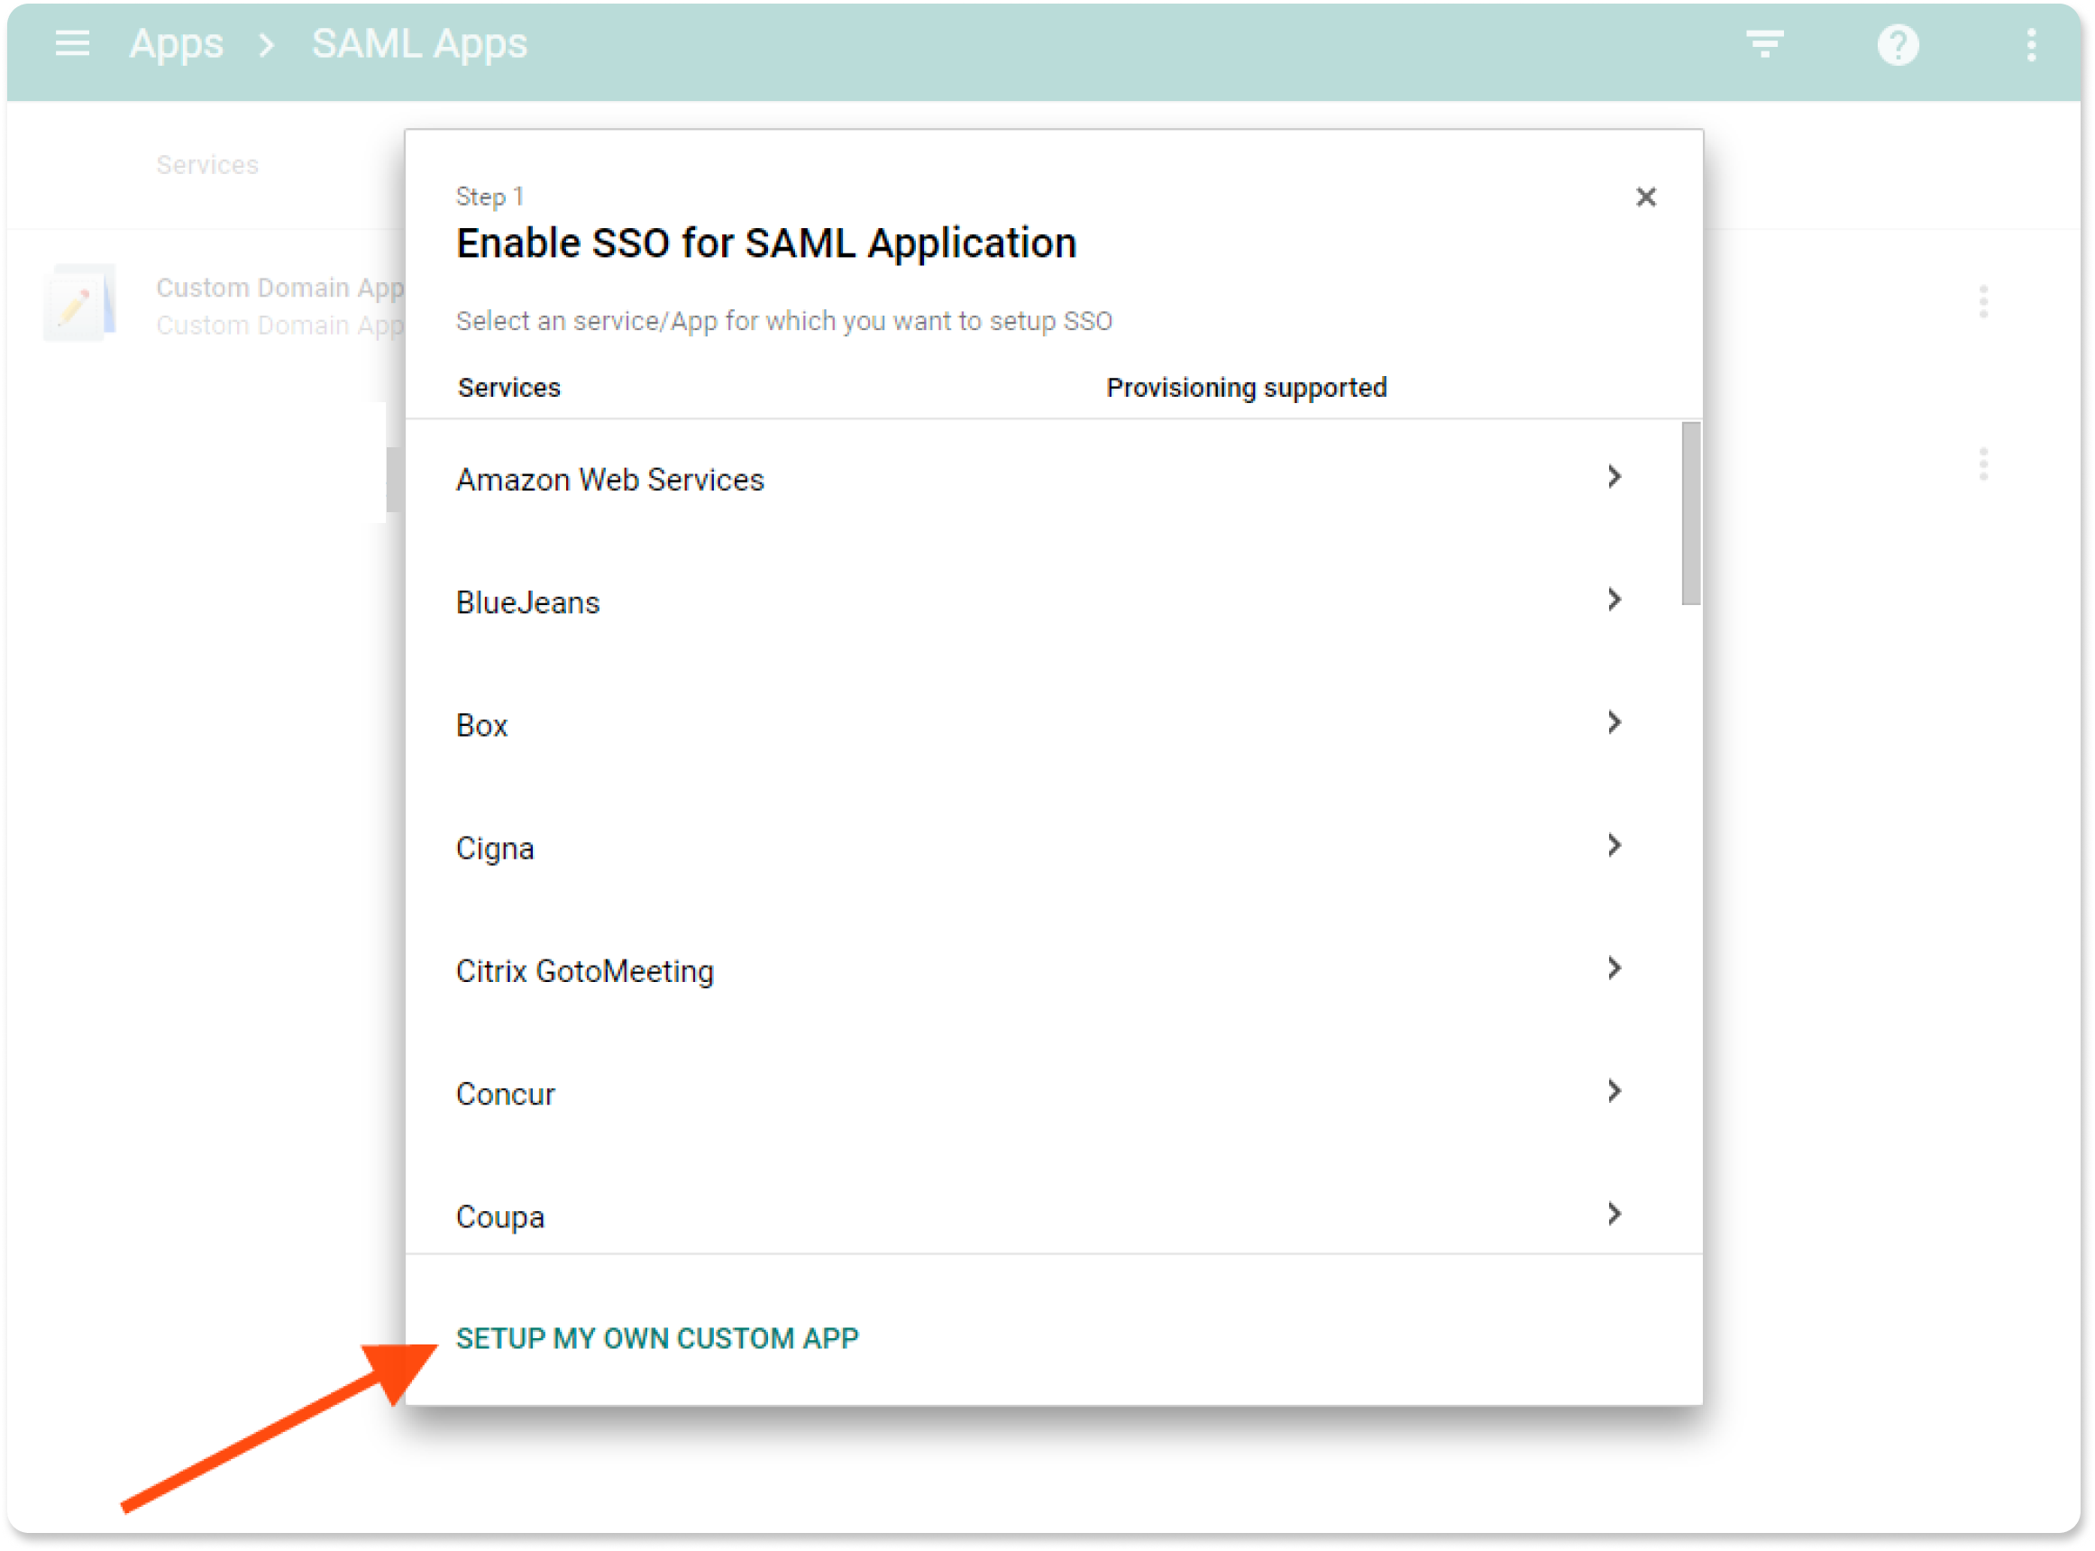Viewport: 2095px width, 1551px height.
Task: Select Citrix GotoMeeting from list
Action: coord(585,972)
